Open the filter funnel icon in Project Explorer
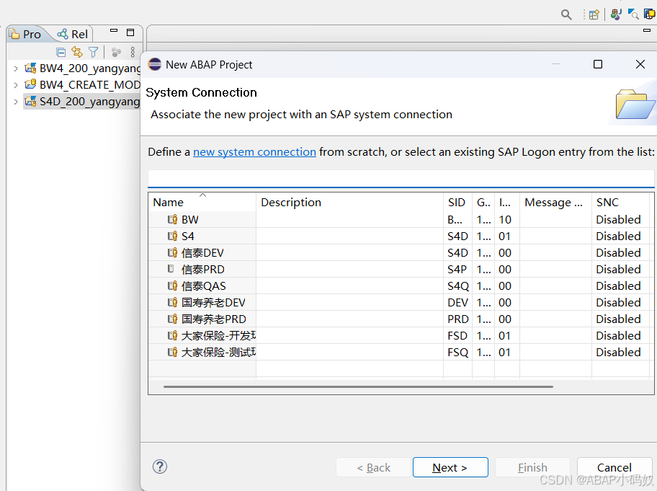 tap(94, 52)
